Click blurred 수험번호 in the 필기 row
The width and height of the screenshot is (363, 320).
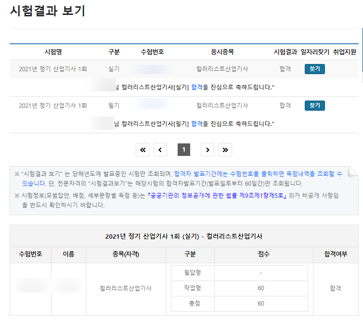point(152,103)
